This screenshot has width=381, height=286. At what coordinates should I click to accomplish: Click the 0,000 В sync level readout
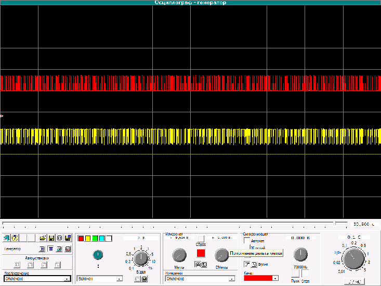point(300,238)
